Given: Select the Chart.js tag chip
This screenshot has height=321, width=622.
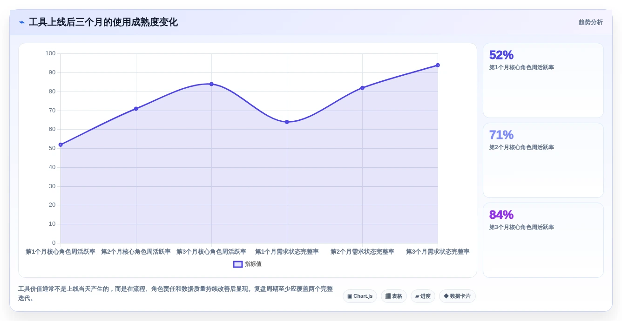Looking at the screenshot, I should click(x=360, y=296).
